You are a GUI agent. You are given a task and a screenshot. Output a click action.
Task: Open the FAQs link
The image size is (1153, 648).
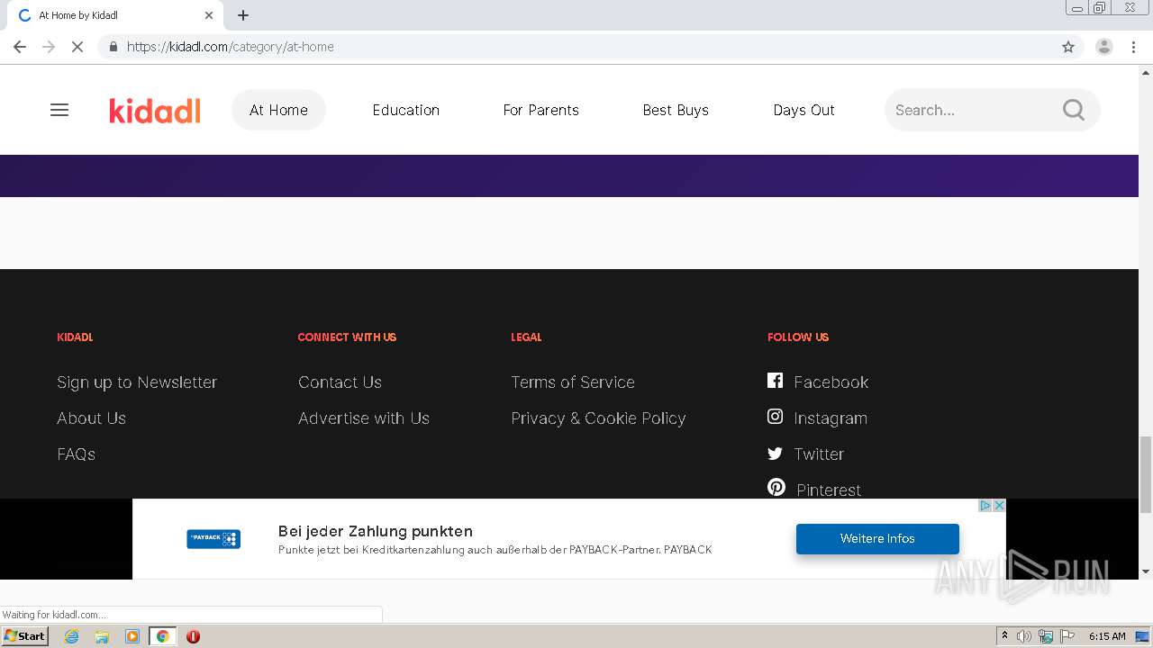(76, 454)
